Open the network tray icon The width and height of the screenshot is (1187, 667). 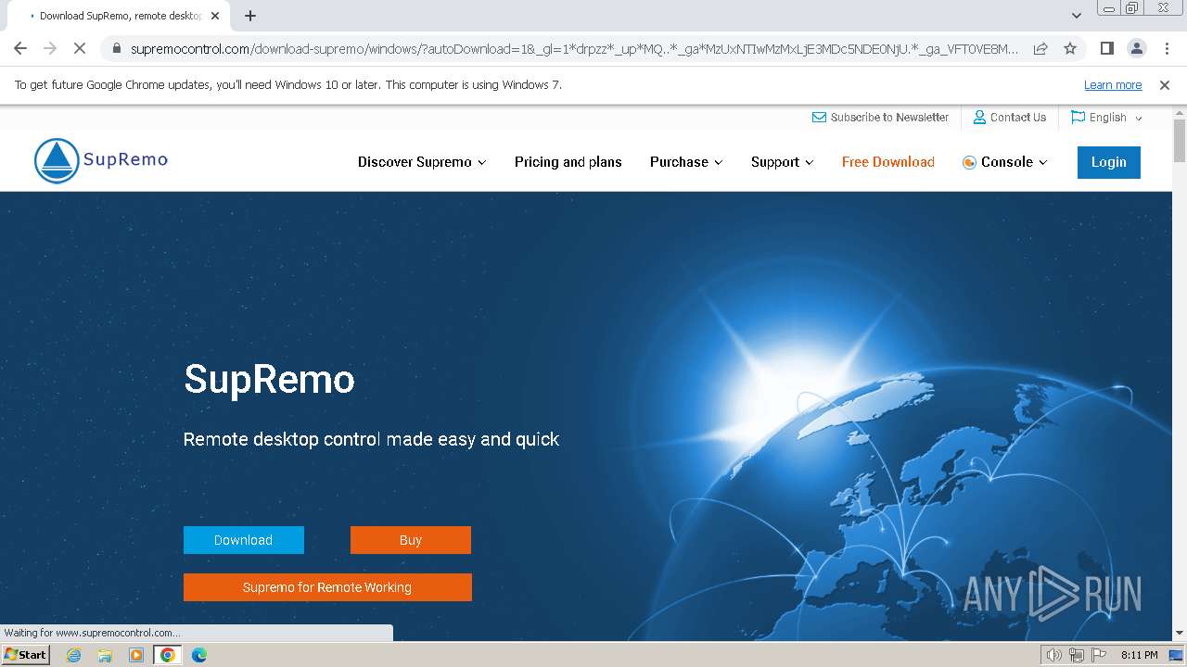pyautogui.click(x=1076, y=655)
